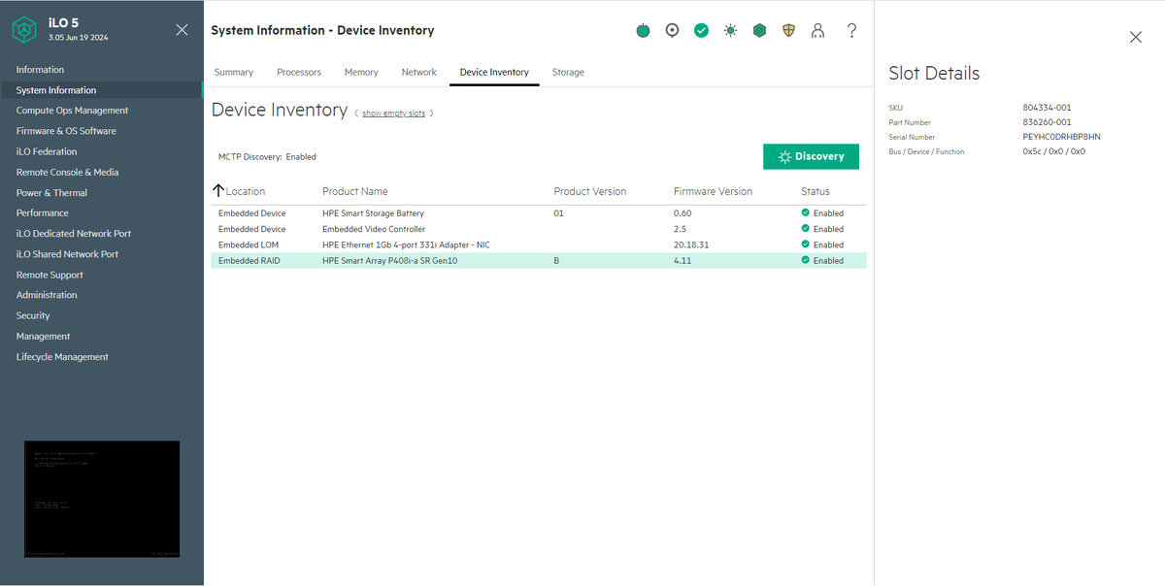Close the Slot Details panel
The image size is (1165, 586).
(x=1136, y=37)
